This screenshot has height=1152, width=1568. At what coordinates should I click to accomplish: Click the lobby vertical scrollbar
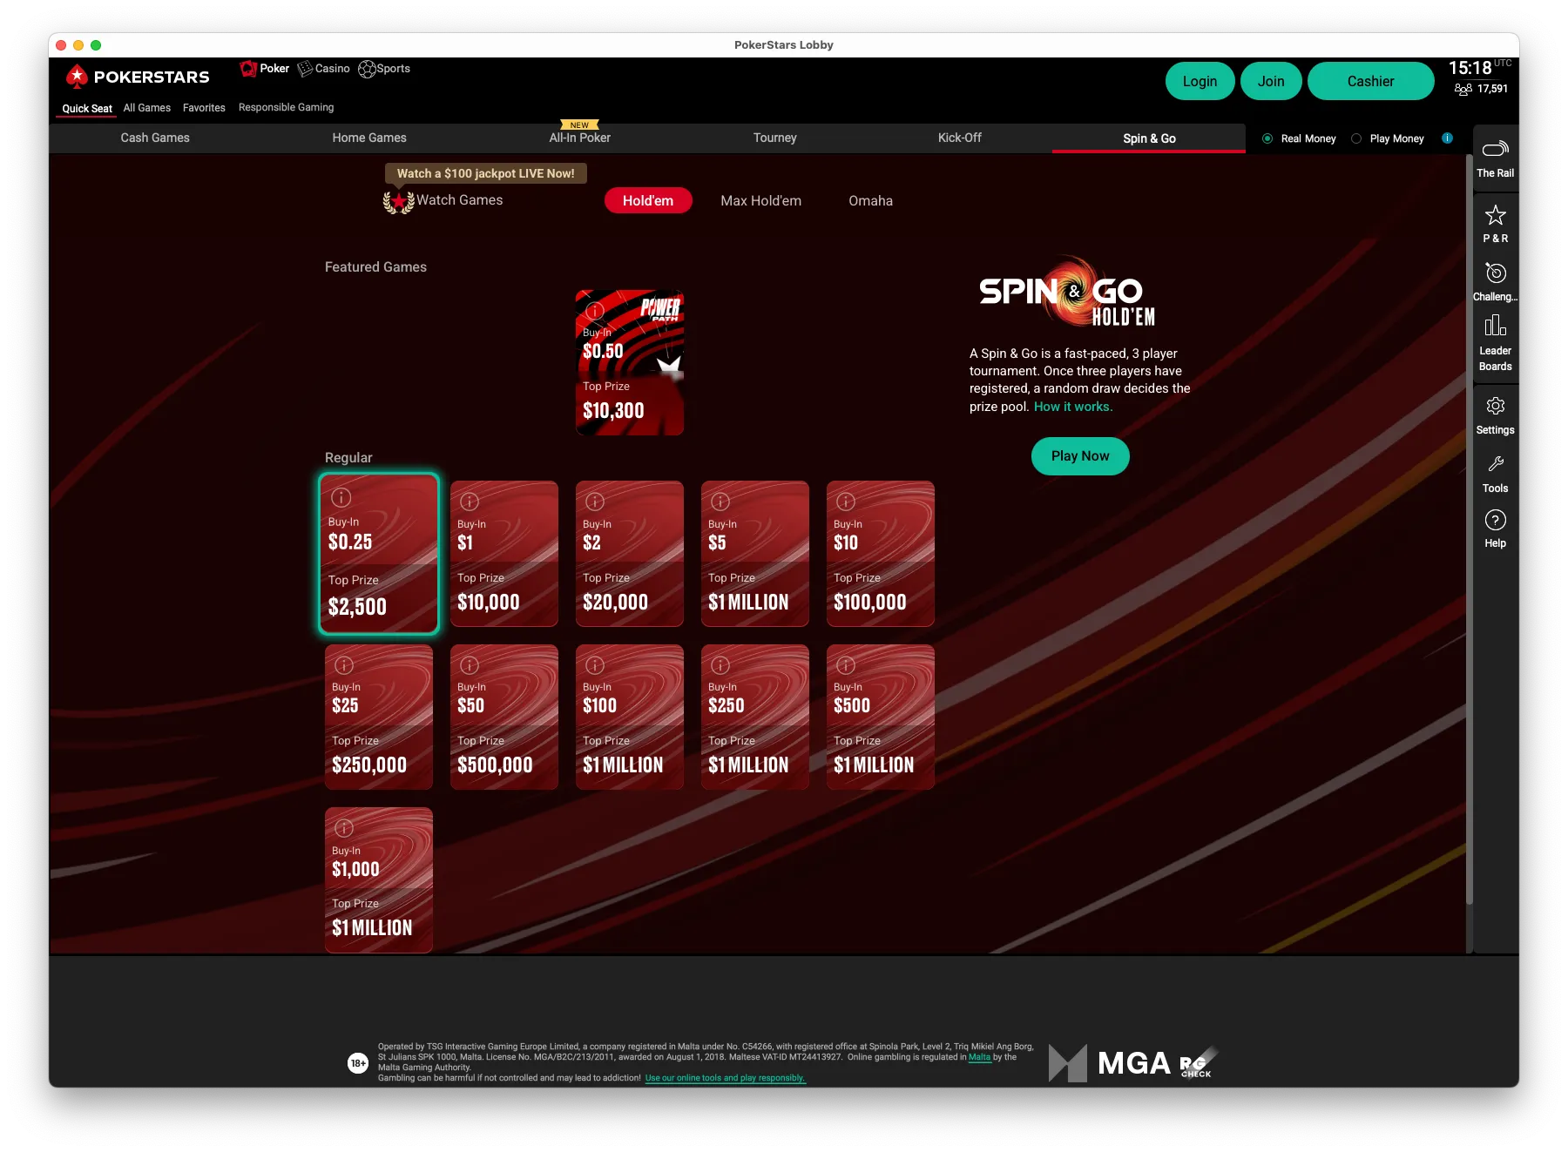tap(1469, 531)
